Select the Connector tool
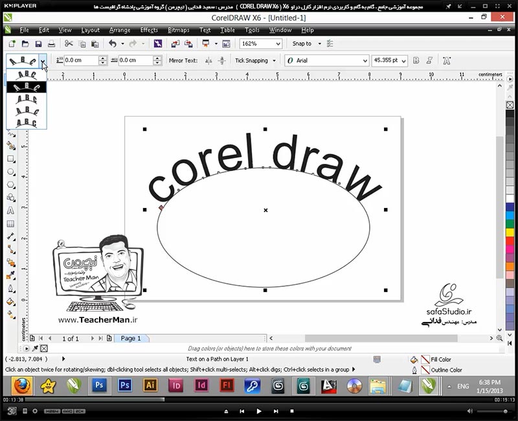518x421 pixels. [11, 249]
